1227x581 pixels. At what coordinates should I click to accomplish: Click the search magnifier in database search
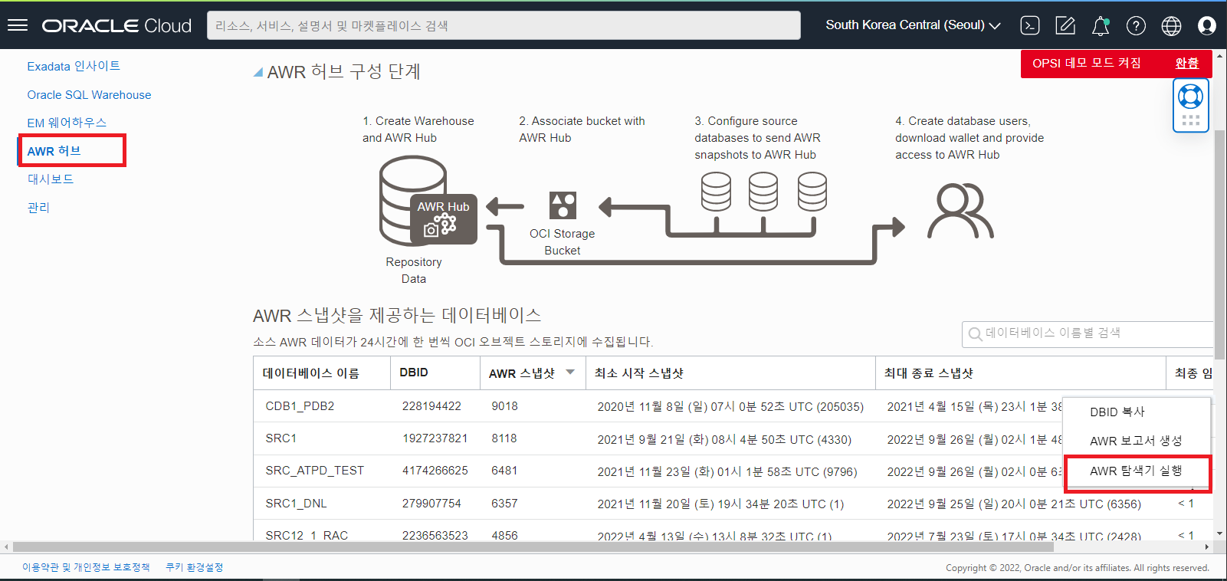[x=975, y=334]
